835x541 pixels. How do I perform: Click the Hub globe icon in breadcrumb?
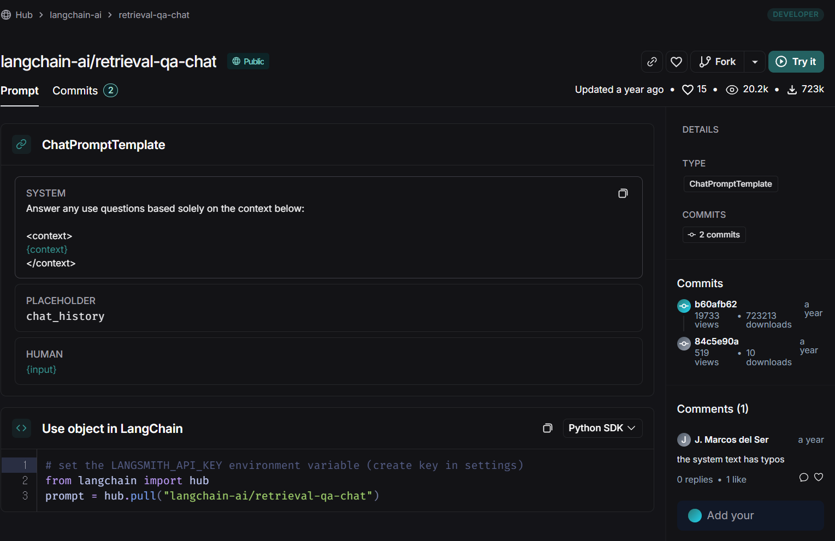(x=6, y=15)
